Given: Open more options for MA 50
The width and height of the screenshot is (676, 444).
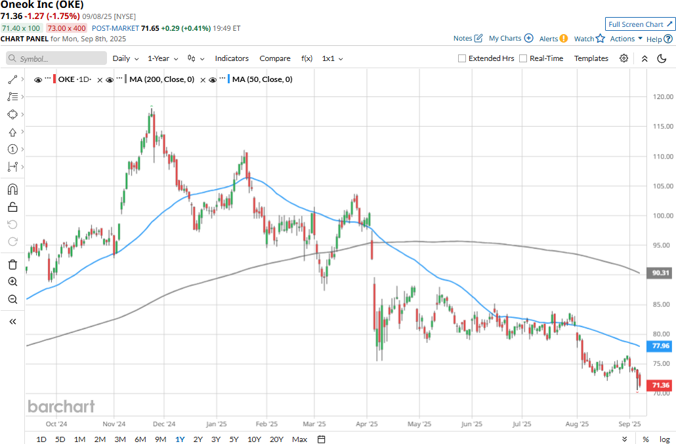Looking at the screenshot, I should click(222, 78).
